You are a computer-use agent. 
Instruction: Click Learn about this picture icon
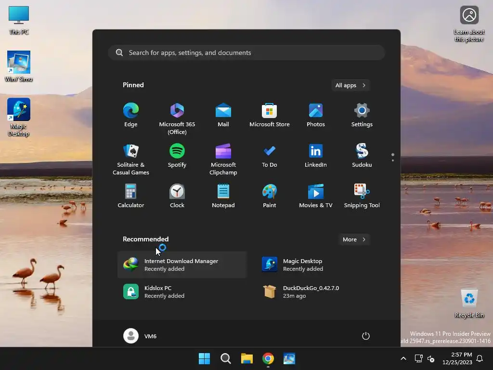[x=469, y=24]
